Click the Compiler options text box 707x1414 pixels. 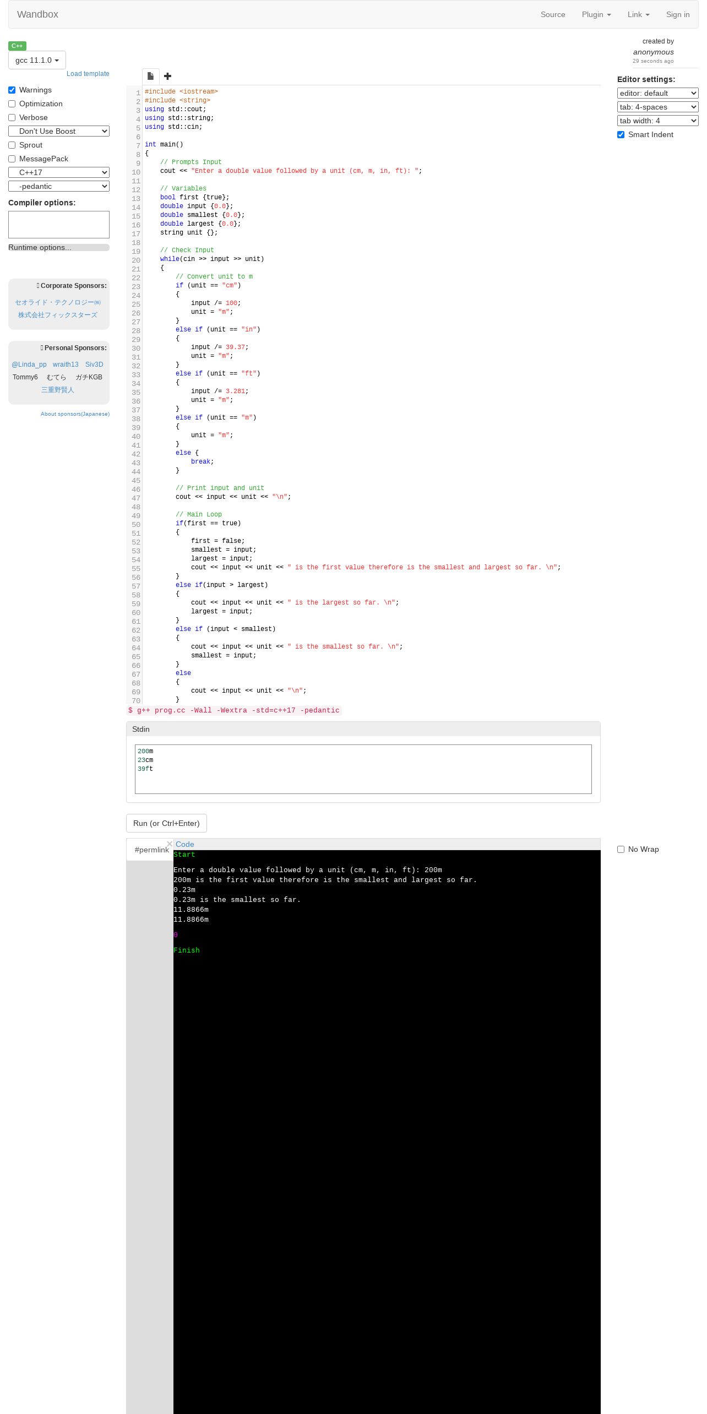click(x=59, y=225)
